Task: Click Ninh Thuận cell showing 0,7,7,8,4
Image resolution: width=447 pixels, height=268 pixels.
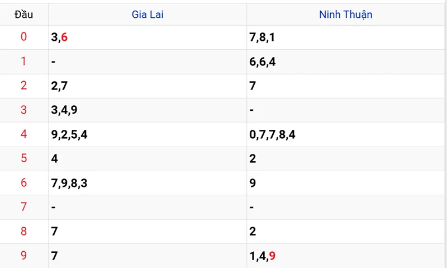Action: click(273, 134)
